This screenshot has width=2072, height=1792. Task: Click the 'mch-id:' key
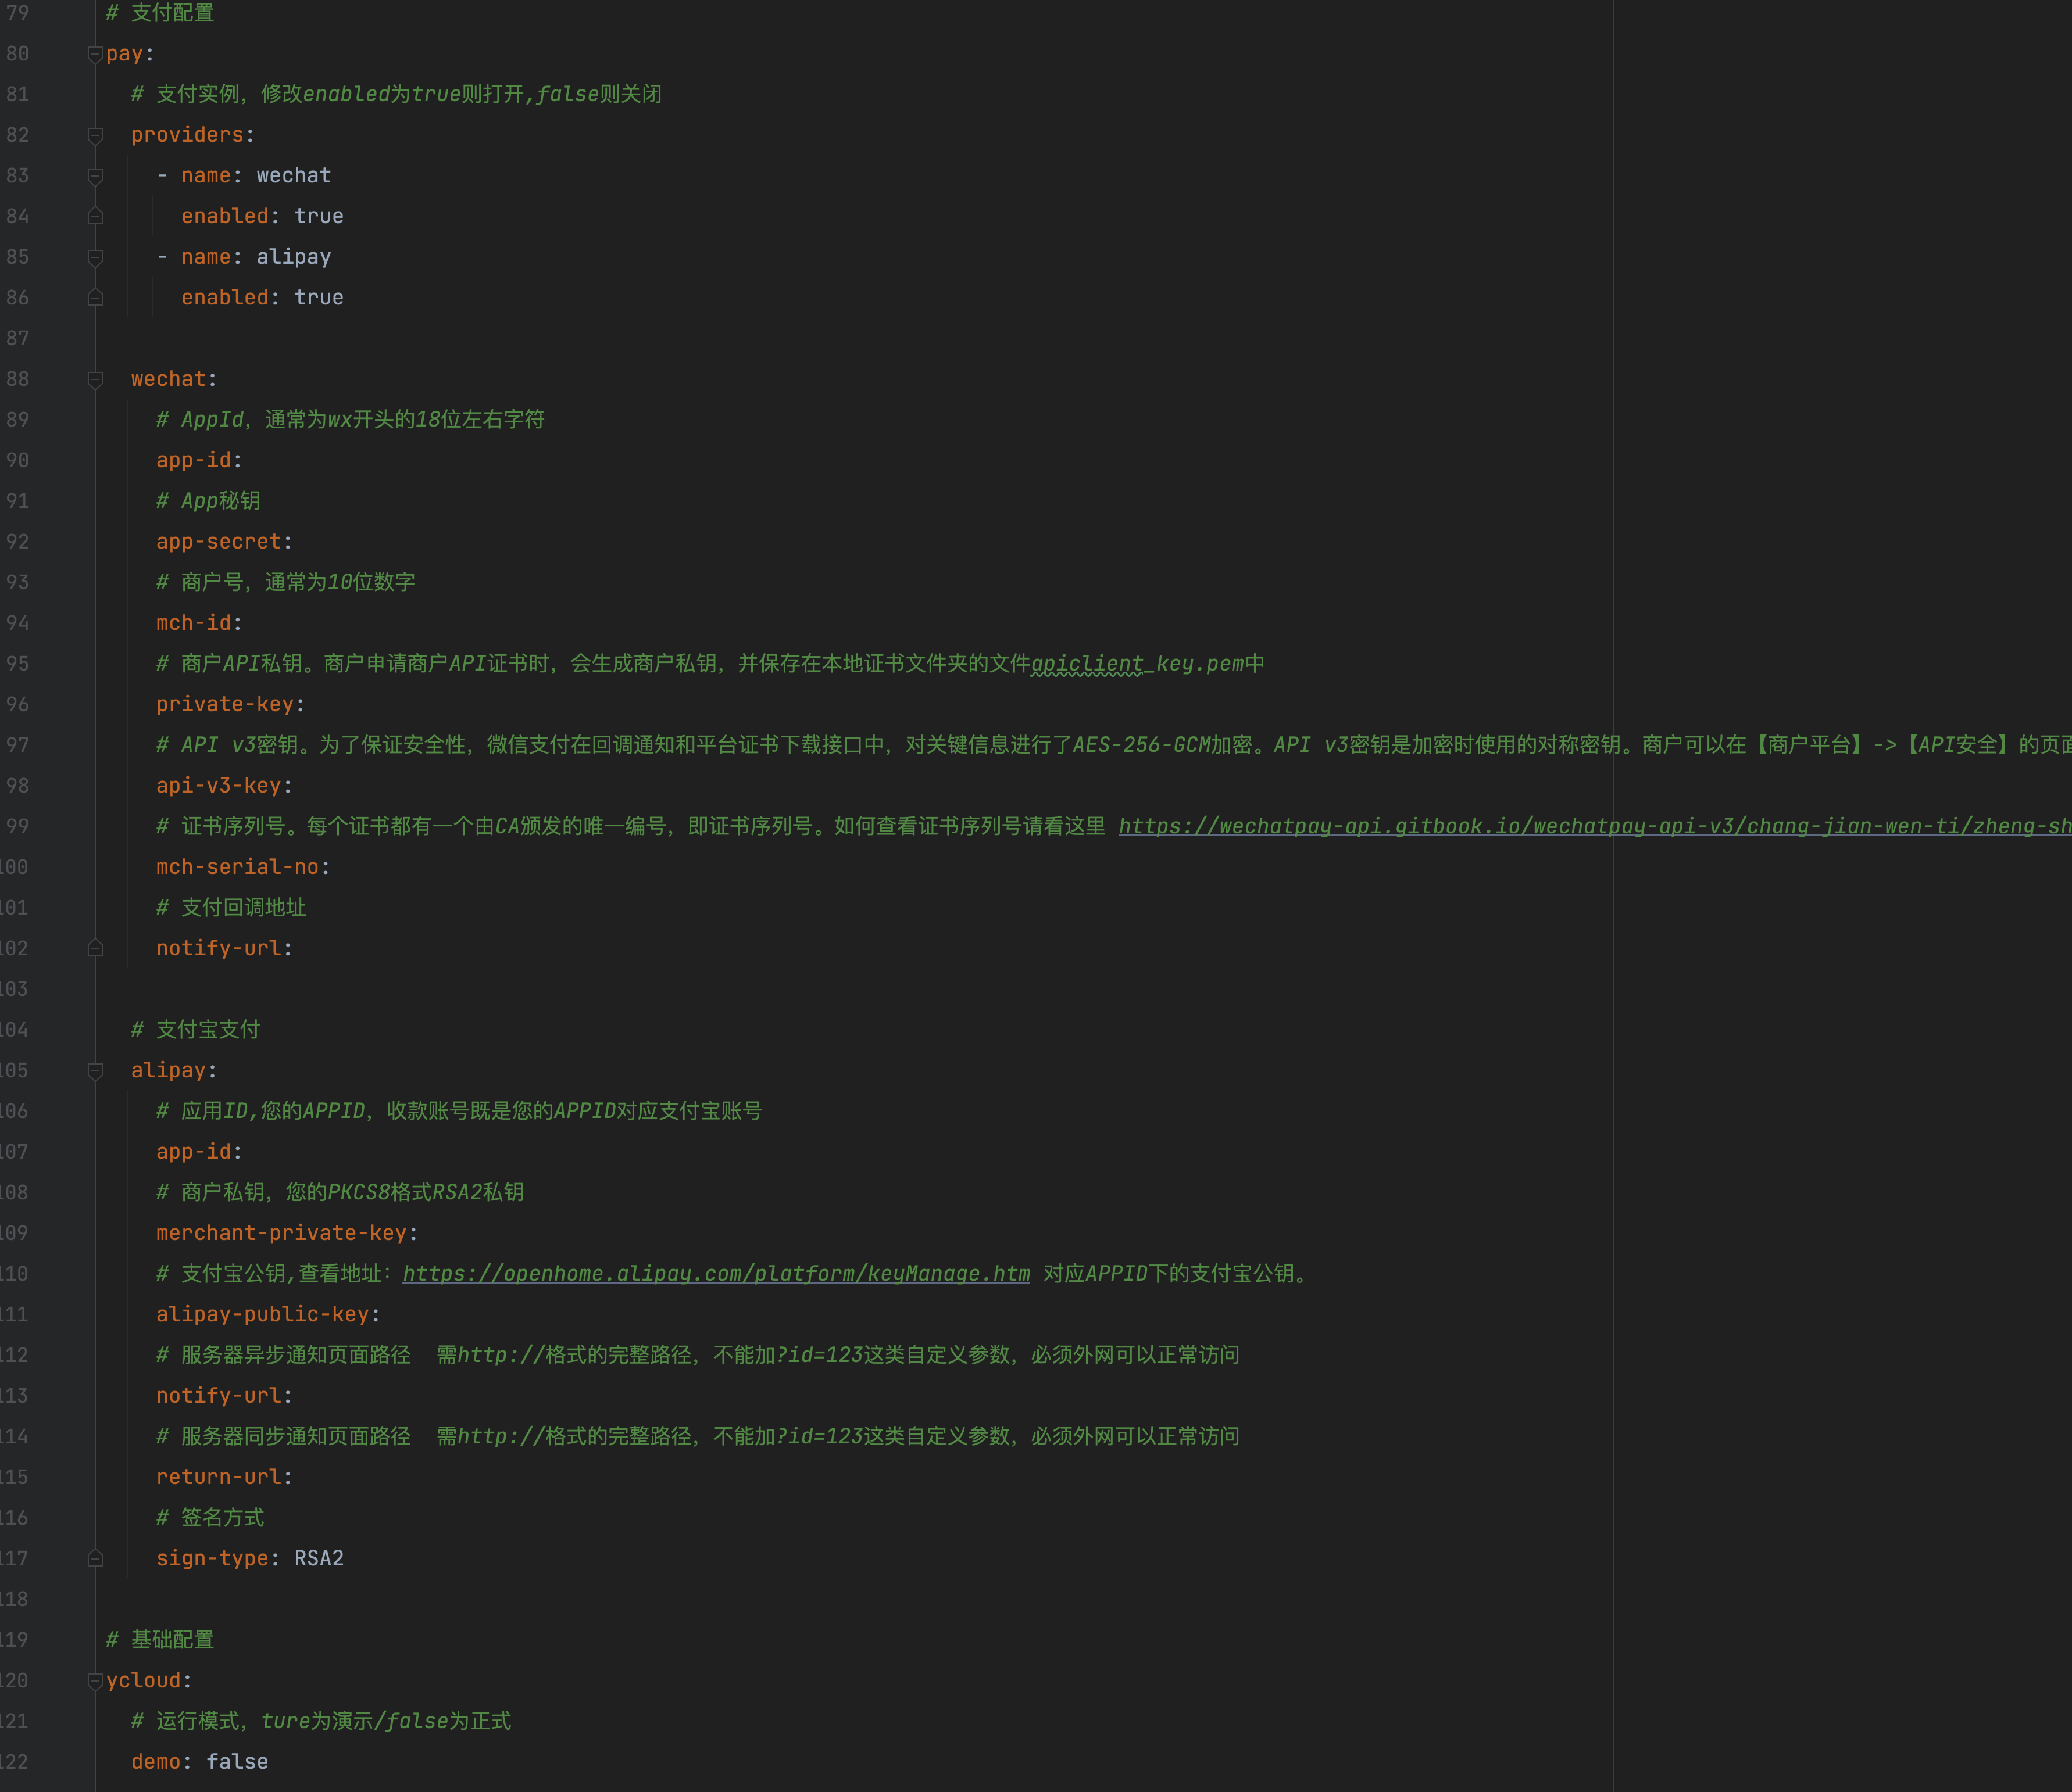click(199, 623)
